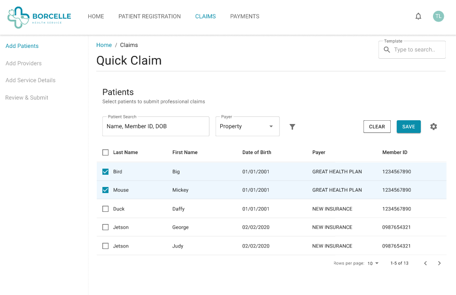Open the rows per page dropdown
Image resolution: width=456 pixels, height=295 pixels.
coord(373,264)
